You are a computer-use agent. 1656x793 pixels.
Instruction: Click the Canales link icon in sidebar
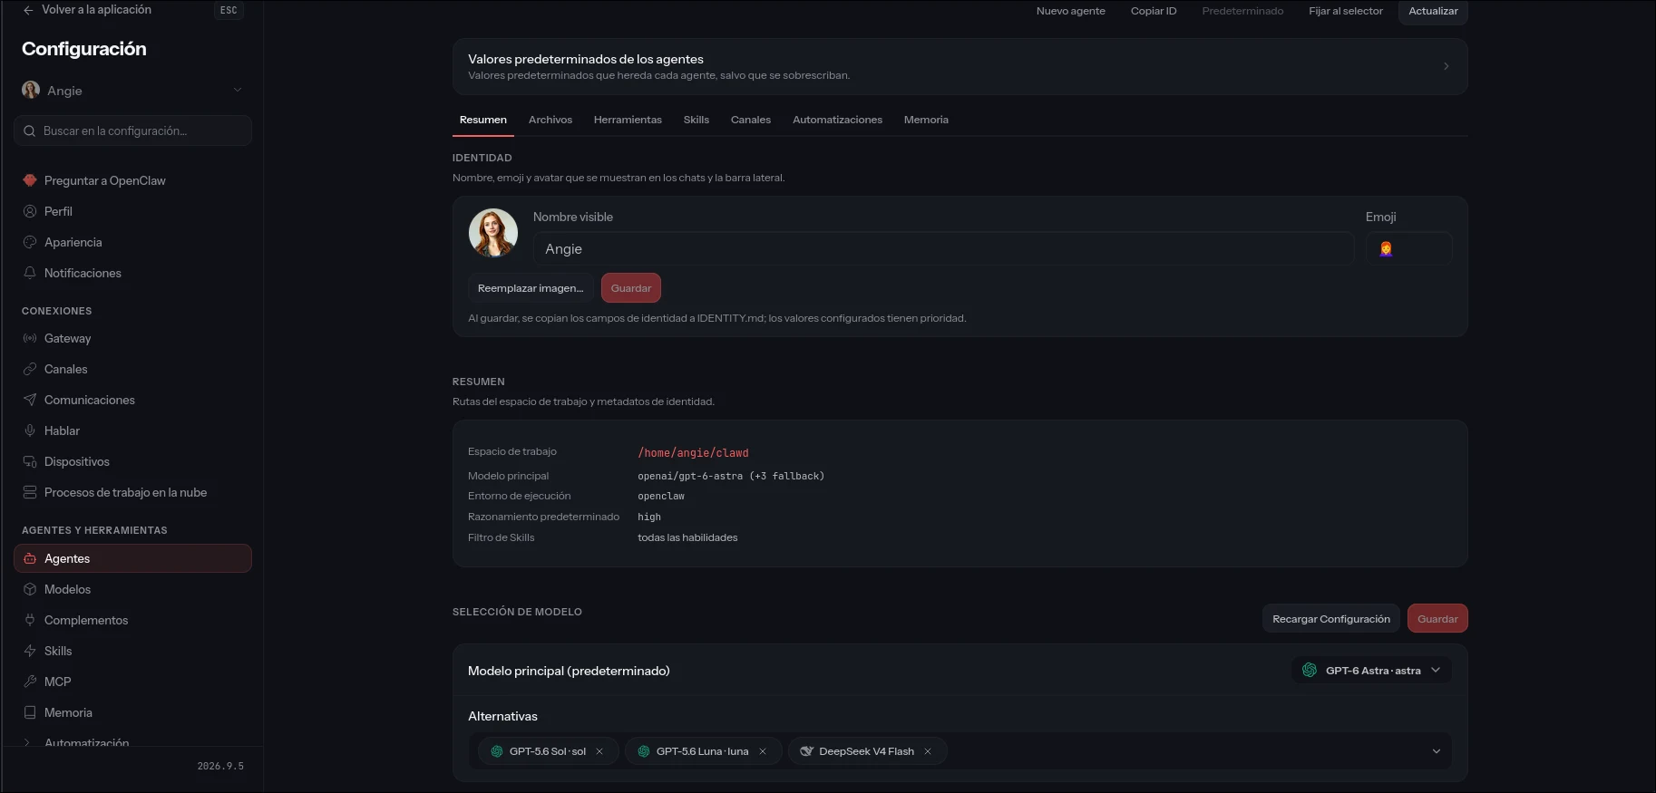pyautogui.click(x=30, y=369)
